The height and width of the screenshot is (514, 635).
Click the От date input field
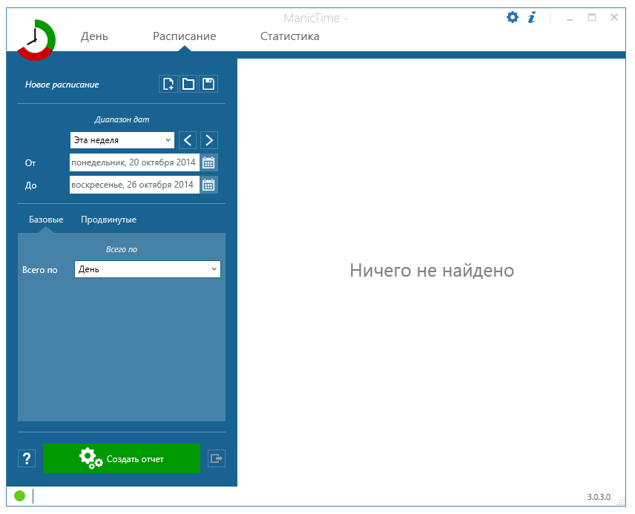coord(134,162)
